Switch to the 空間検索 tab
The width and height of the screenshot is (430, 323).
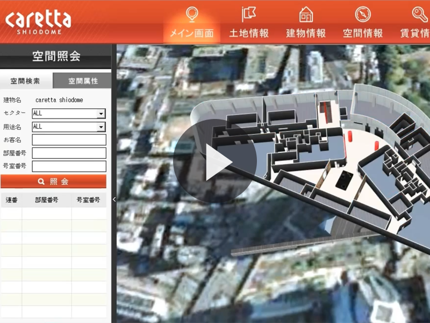click(26, 81)
